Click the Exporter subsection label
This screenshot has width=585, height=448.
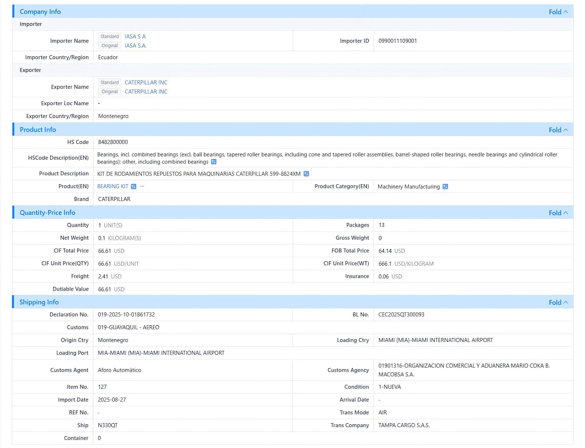point(30,70)
